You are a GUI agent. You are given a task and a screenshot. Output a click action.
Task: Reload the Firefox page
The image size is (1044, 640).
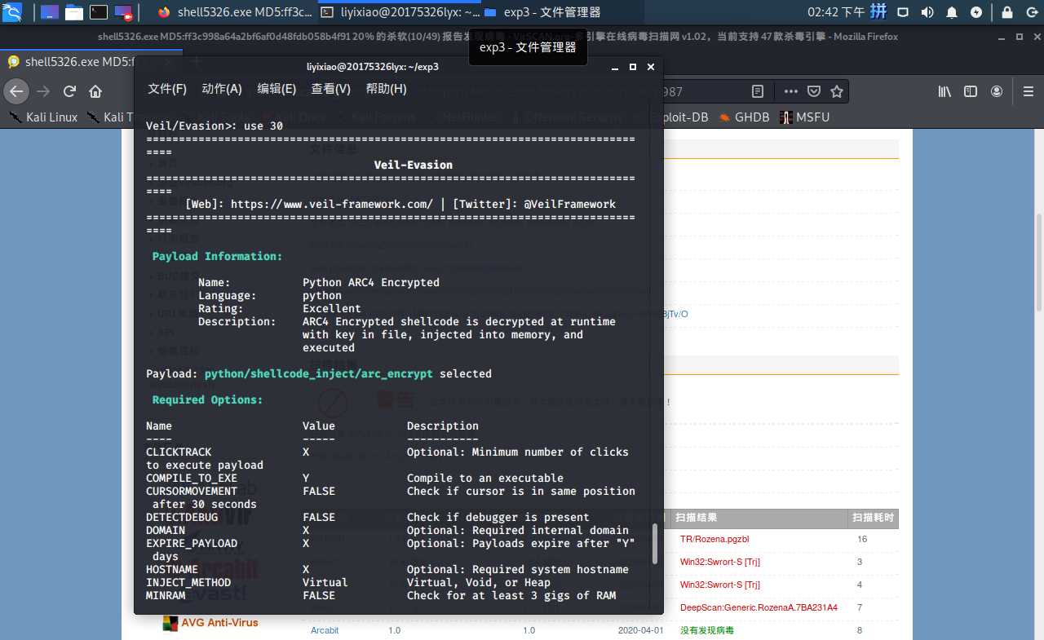click(x=70, y=91)
